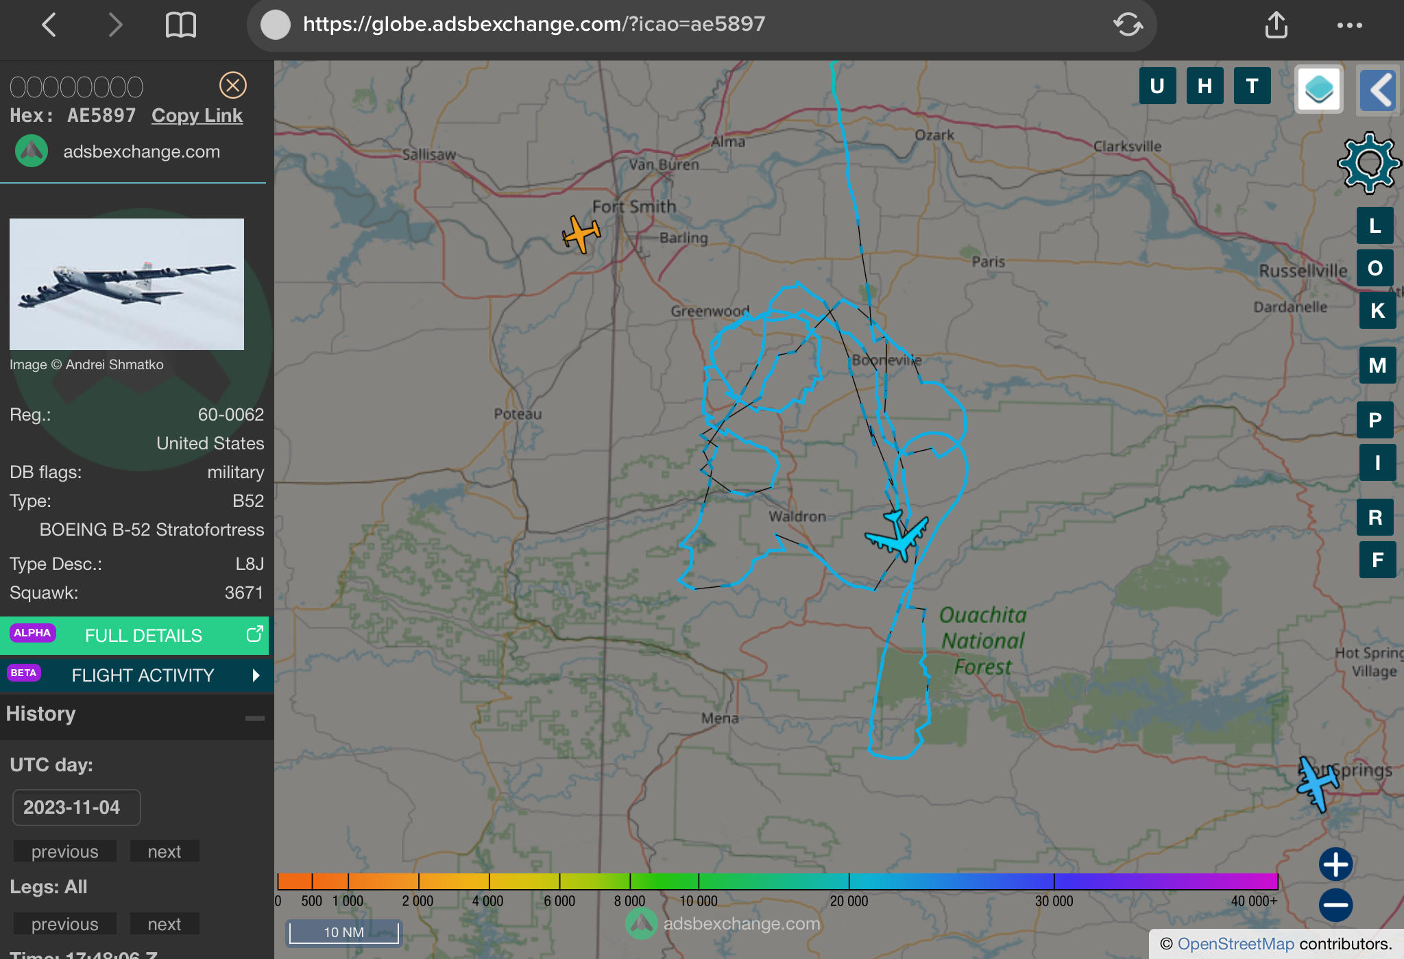
Task: Open the adsbexchange.com logo link
Action: [118, 151]
